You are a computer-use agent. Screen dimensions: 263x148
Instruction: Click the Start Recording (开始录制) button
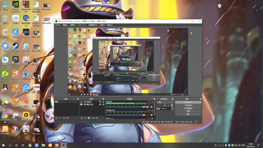[x=188, y=105]
